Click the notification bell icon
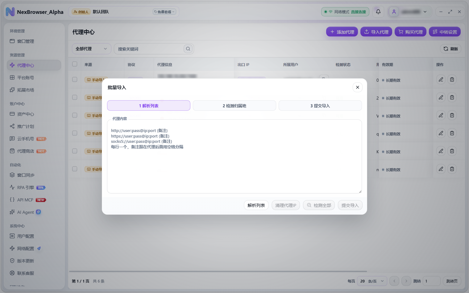Viewport: 469px width, 293px height. [378, 12]
